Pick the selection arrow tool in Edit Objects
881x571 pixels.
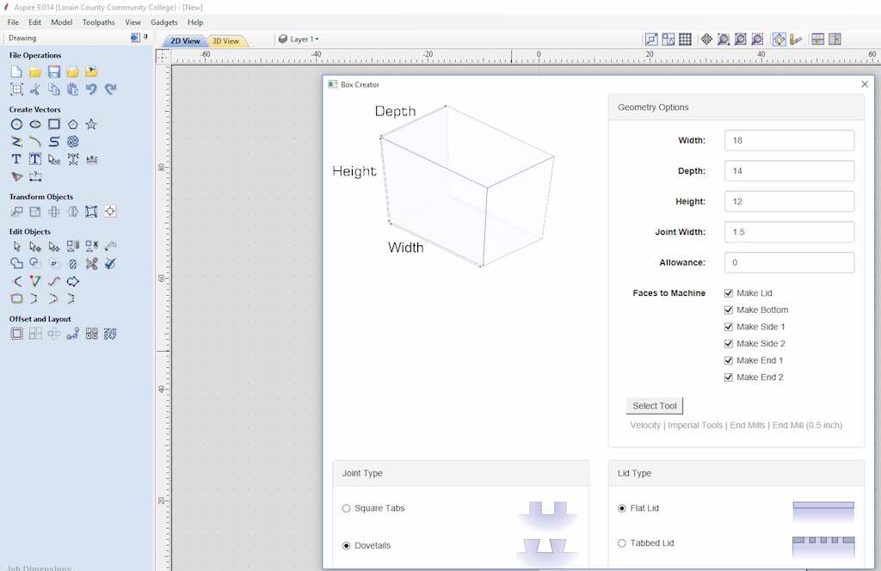point(16,247)
